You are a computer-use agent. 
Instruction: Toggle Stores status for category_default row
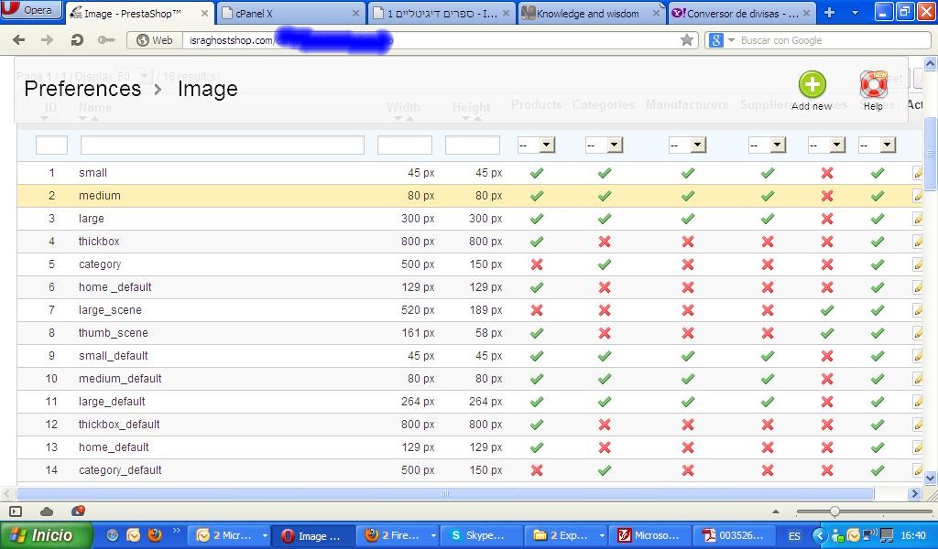[878, 470]
